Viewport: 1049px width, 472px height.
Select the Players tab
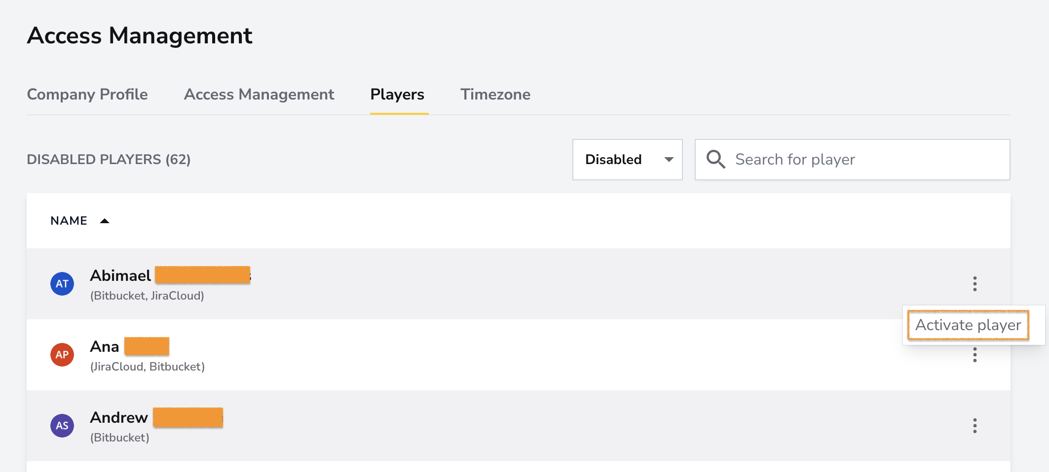tap(398, 94)
